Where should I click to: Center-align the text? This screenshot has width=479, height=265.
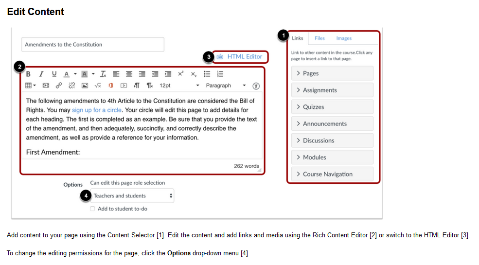coord(129,74)
